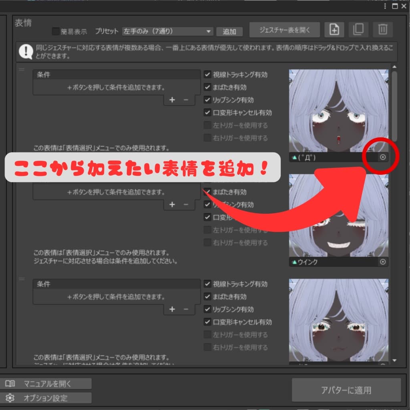This screenshot has width=410, height=410.
Task: Disable the 視線トラッキング有効 checkbox
Action: (x=207, y=74)
